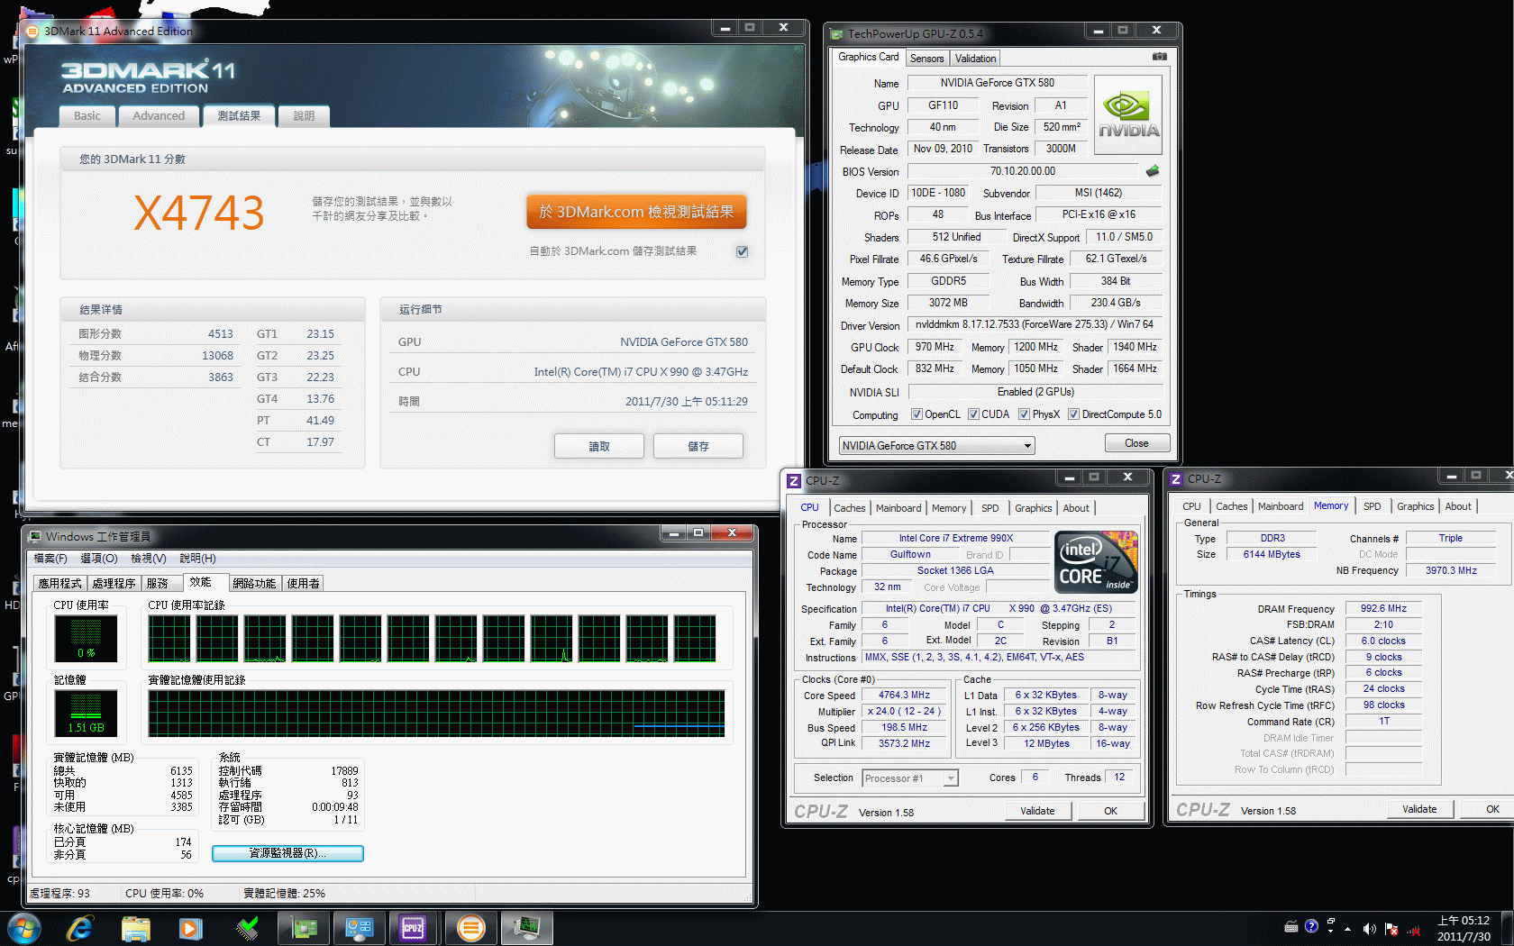This screenshot has height=946, width=1514.
Task: Open Windows Media Player taskbar icon
Action: click(190, 928)
